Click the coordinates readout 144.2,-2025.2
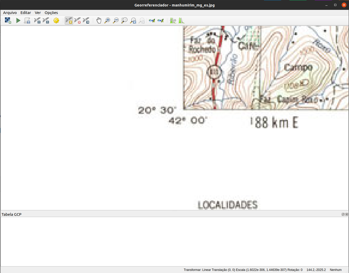349x273 pixels. [316, 270]
